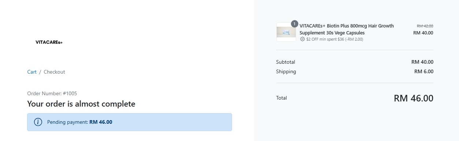Click the discount tag icon under product name
Screen dimensions: 459x141
[302, 39]
